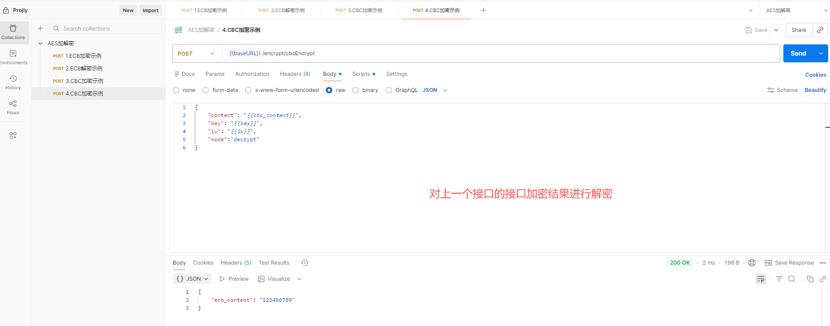Select the GraphQL radio option

[x=389, y=90]
